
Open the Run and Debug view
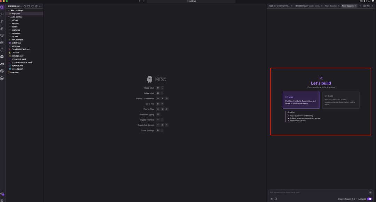[2, 28]
